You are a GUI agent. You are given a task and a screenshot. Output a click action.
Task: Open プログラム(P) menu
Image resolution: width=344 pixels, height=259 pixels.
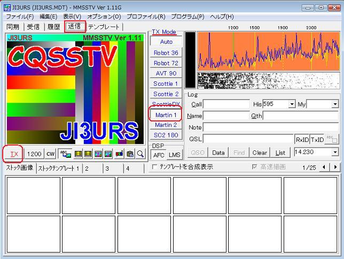[187, 17]
